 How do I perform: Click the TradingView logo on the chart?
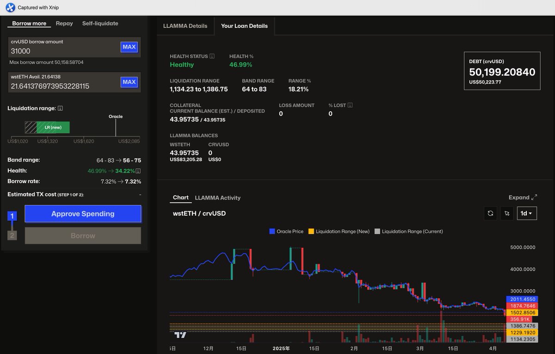(180, 335)
